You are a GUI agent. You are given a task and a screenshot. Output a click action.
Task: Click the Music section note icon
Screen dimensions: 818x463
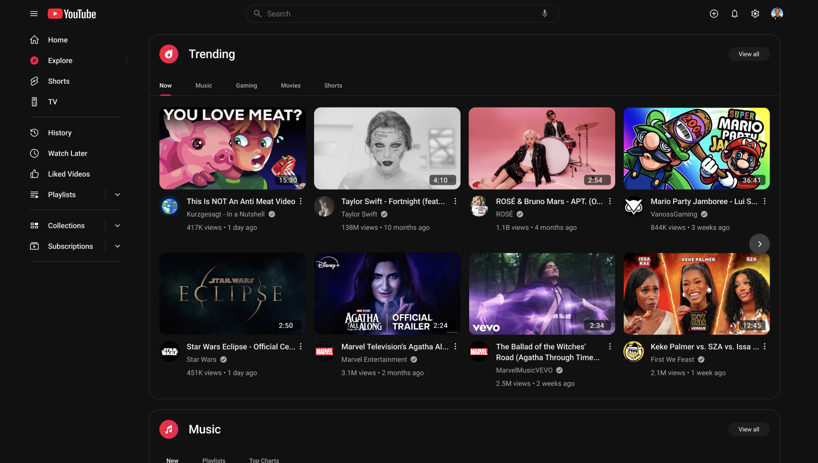coord(169,429)
